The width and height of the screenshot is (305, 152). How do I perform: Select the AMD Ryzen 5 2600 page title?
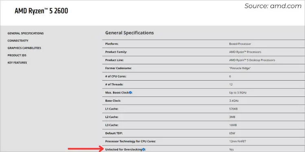tap(41, 11)
